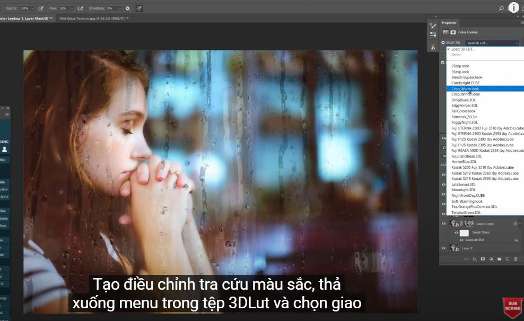Open the Smoothing value dropdown arrow
Image resolution: width=524 pixels, height=321 pixels.
(x=120, y=8)
